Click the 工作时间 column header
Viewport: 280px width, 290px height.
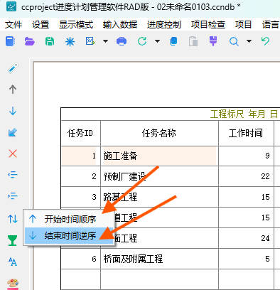point(246,133)
